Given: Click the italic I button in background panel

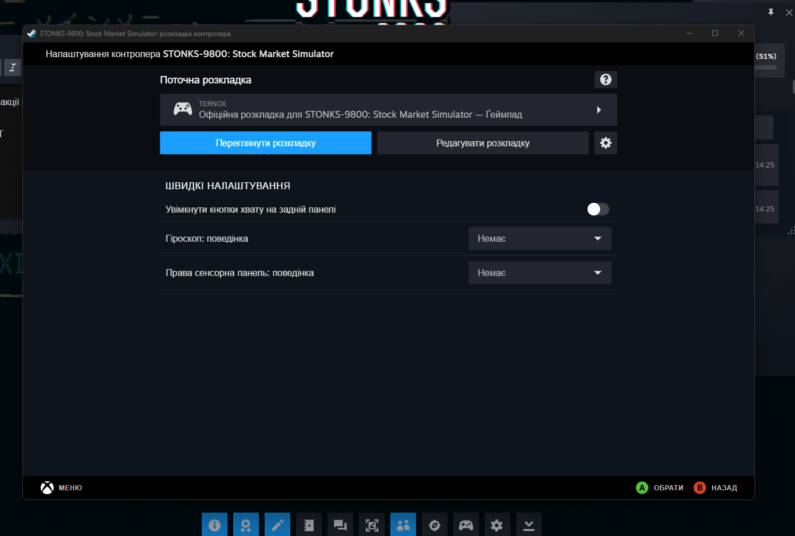Looking at the screenshot, I should [x=13, y=67].
